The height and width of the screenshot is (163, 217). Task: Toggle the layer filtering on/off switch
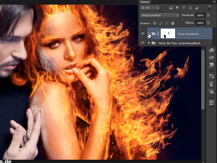(209, 8)
